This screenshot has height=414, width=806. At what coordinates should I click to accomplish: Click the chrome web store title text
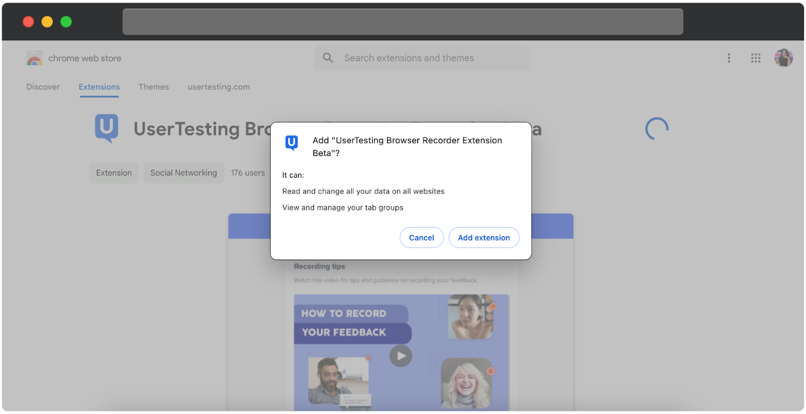point(85,58)
